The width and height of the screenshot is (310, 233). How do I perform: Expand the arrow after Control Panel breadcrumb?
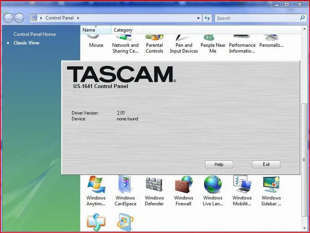pos(78,18)
